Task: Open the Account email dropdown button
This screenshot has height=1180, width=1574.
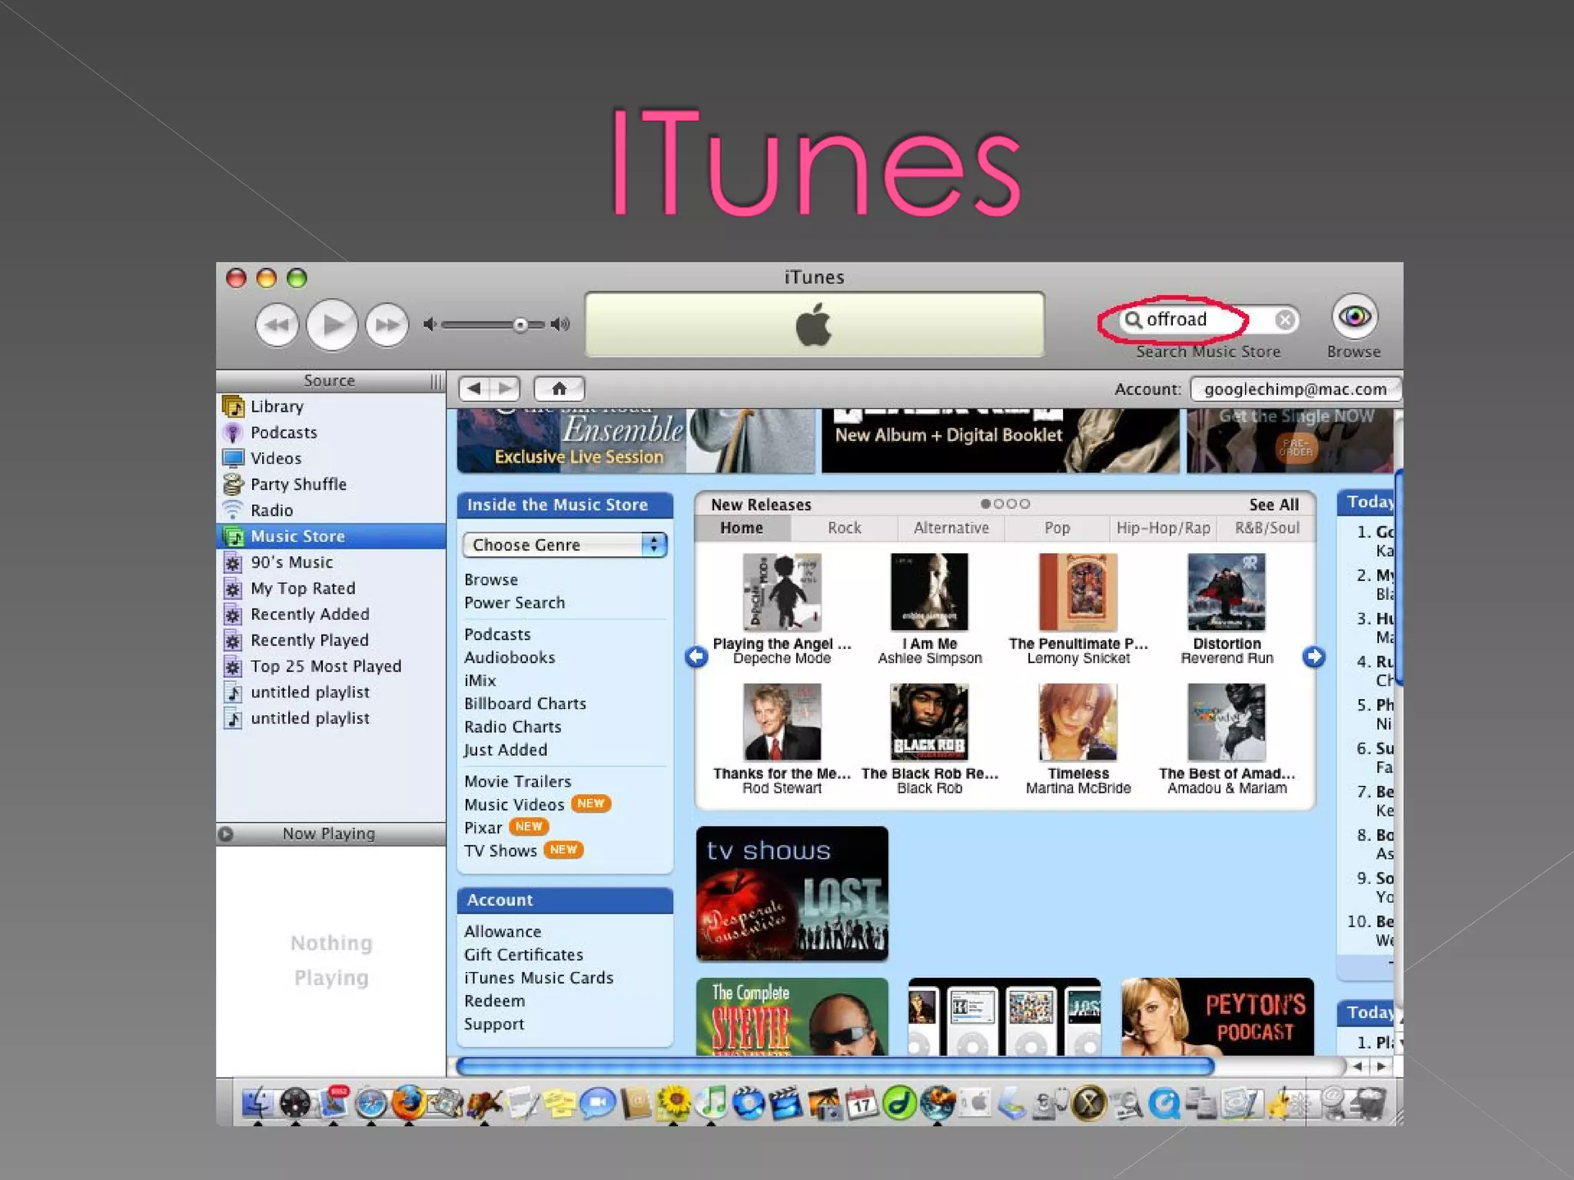Action: [1294, 389]
